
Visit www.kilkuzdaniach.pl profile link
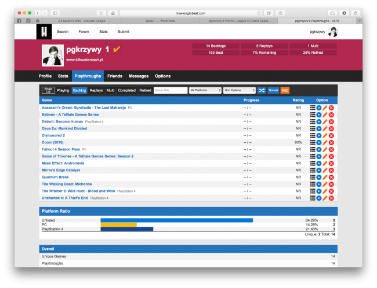pos(85,60)
